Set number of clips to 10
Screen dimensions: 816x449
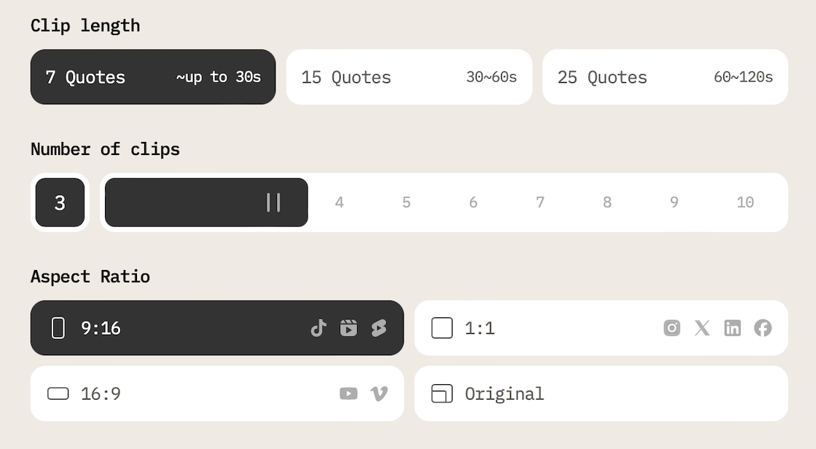(x=745, y=202)
